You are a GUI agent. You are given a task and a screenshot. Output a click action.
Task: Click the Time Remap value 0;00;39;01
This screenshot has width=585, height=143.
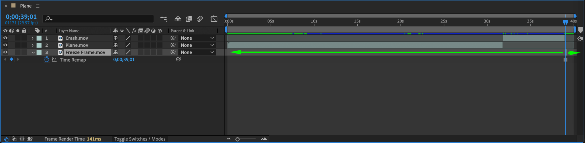point(124,60)
